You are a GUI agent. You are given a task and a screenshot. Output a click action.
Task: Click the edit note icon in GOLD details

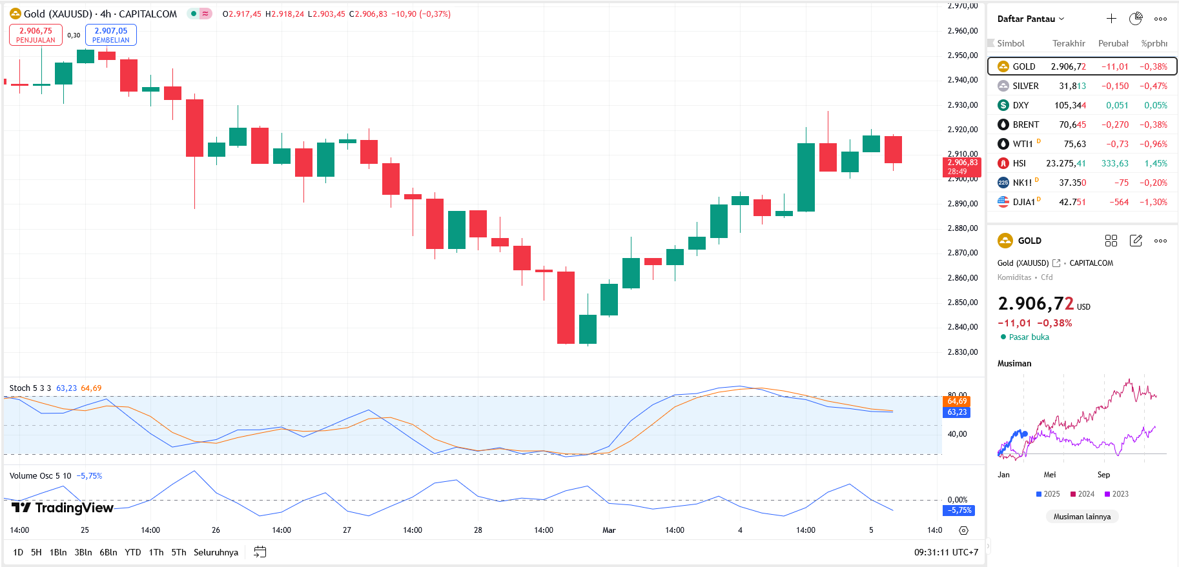(x=1136, y=241)
